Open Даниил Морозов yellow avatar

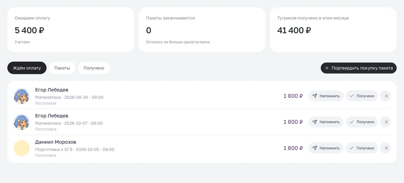coord(21,148)
